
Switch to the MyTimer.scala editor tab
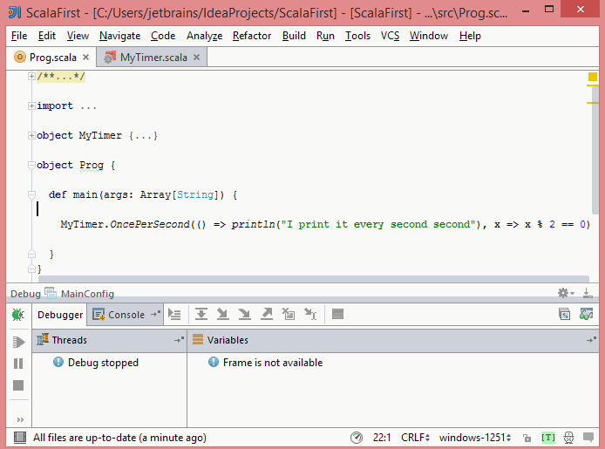(153, 58)
